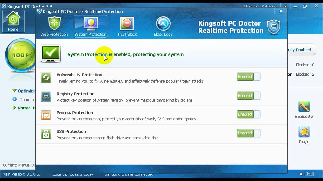Click the Vulnerability Protection heading text
The width and height of the screenshot is (323, 181).
click(79, 75)
